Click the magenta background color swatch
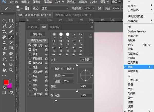The height and width of the screenshot is (112, 154). coord(10,86)
